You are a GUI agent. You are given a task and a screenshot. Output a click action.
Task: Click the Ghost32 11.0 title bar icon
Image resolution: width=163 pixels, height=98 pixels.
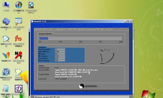(32, 21)
